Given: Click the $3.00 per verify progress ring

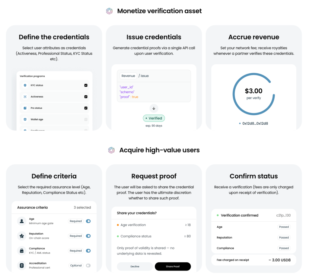Looking at the screenshot, I should click(253, 94).
